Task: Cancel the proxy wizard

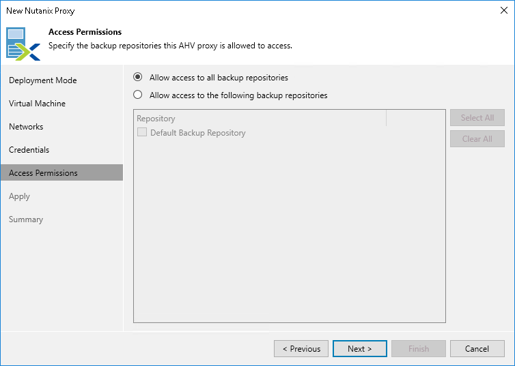Action: [x=477, y=349]
